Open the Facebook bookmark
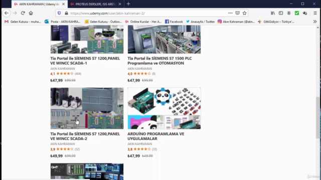This screenshot has height=180, width=321. [x=174, y=21]
